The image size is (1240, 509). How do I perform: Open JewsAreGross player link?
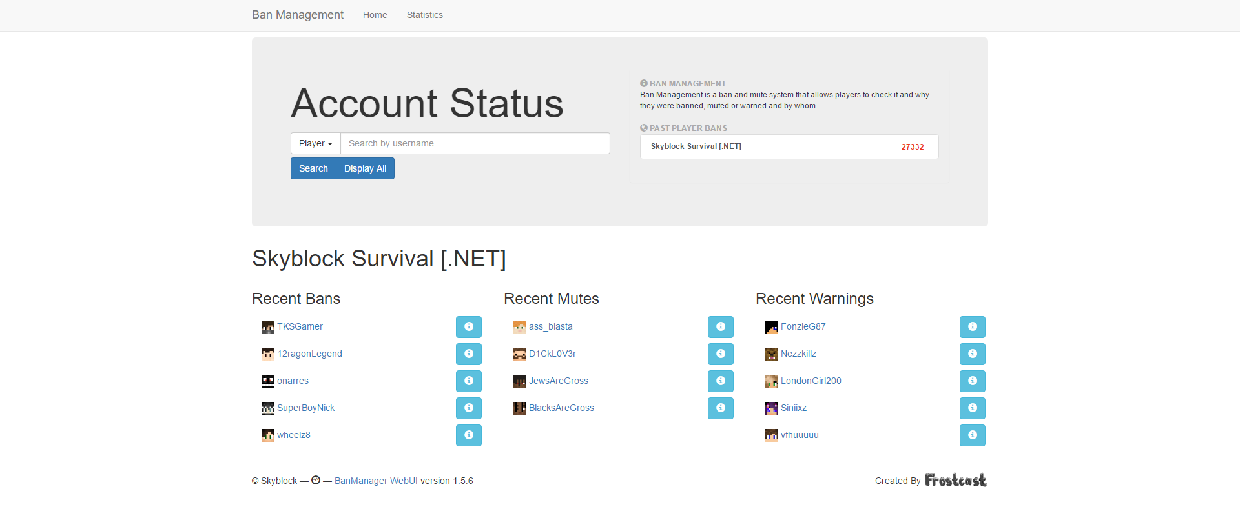coord(559,381)
